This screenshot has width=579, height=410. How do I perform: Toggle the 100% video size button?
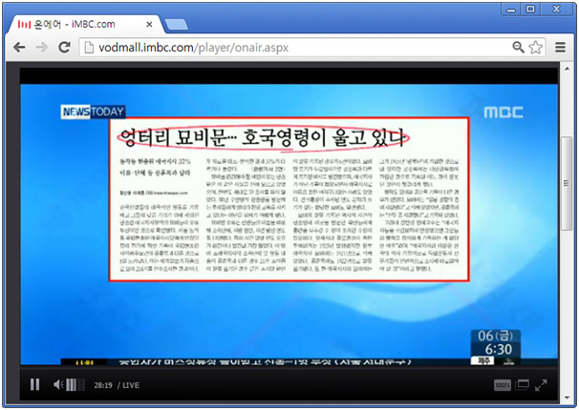503,385
